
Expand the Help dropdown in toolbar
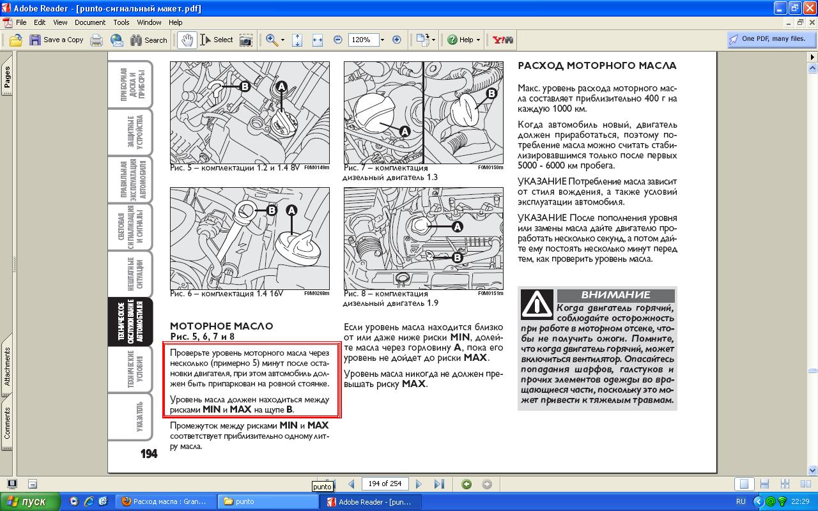coord(478,40)
